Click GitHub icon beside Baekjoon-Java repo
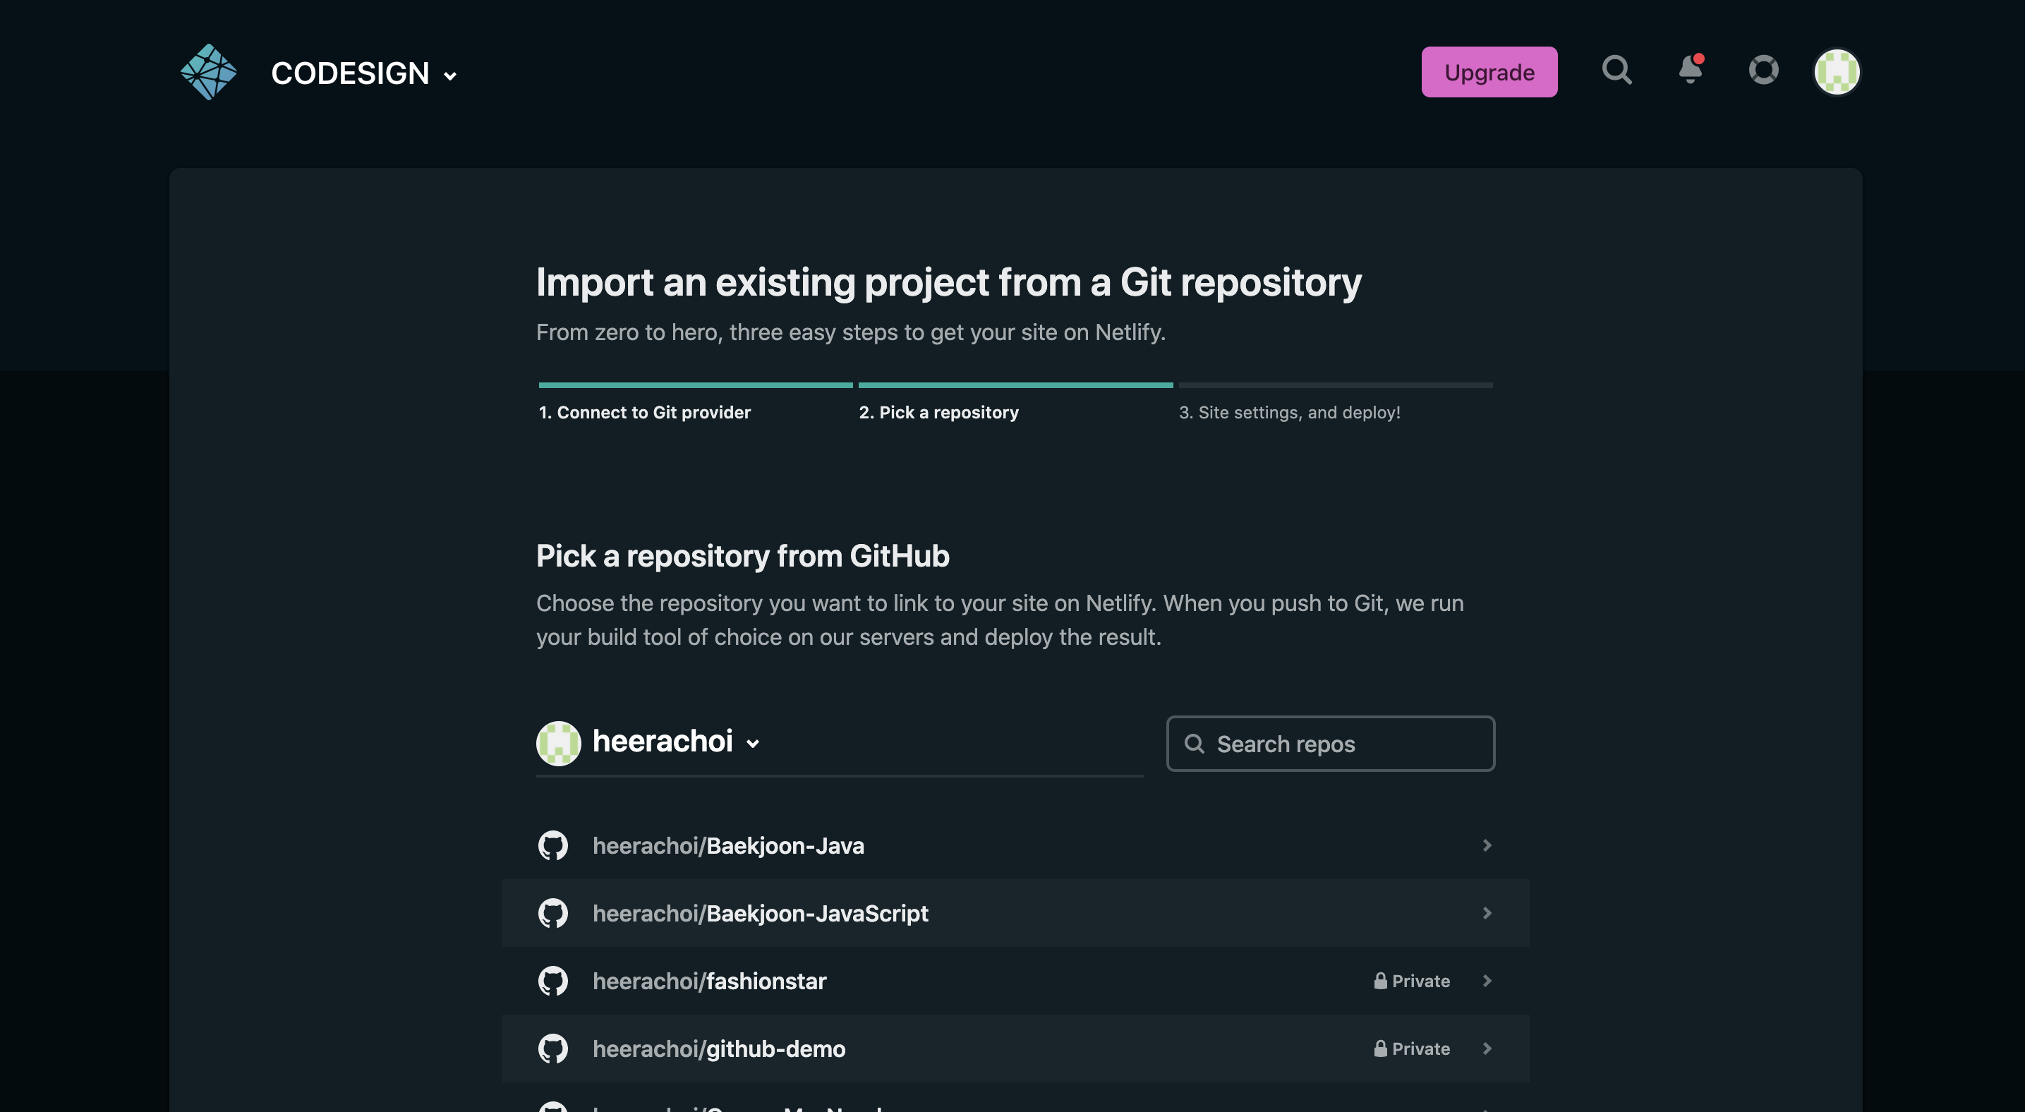2025x1112 pixels. click(552, 845)
